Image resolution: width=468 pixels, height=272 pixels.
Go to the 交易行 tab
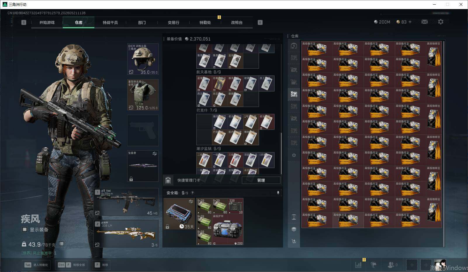173,22
